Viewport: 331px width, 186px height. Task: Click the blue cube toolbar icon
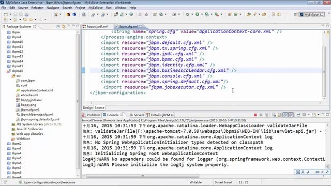(74, 14)
